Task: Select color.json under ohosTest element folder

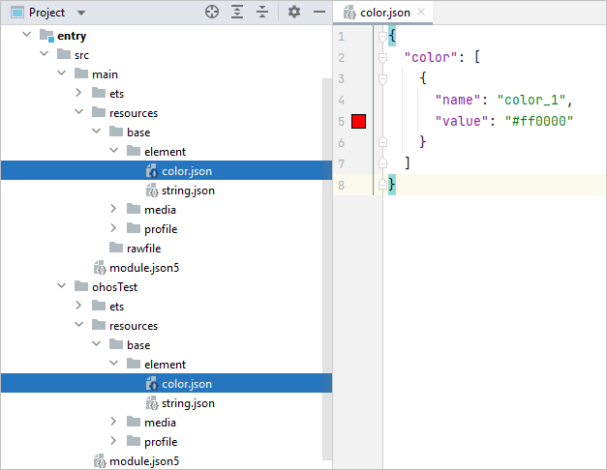Action: (x=187, y=384)
